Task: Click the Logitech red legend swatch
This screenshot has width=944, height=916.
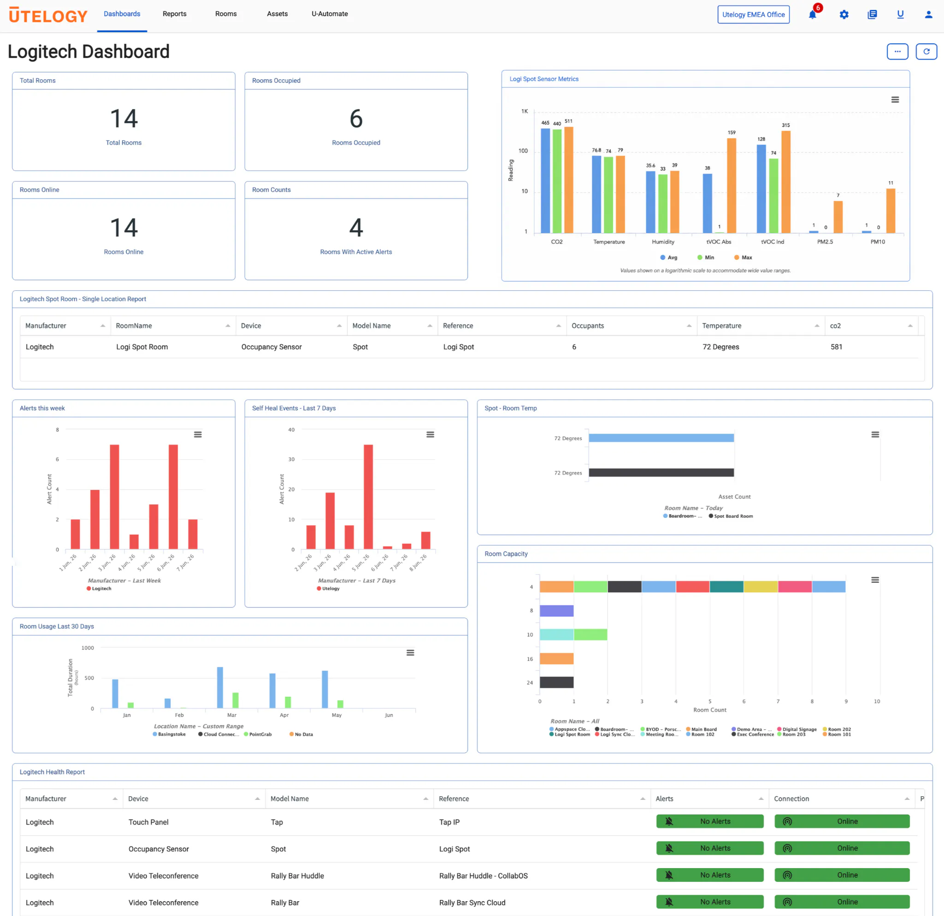Action: click(88, 588)
